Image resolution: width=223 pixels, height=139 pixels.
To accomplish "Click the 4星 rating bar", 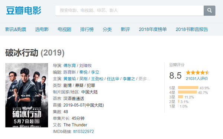I will click(187, 92).
